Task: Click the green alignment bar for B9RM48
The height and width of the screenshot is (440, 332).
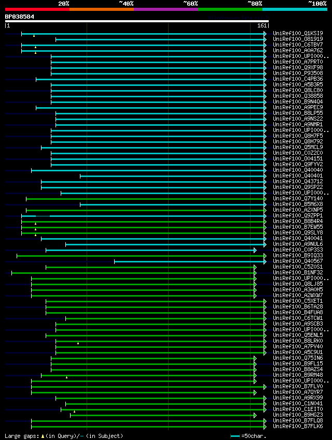Action: (148, 375)
